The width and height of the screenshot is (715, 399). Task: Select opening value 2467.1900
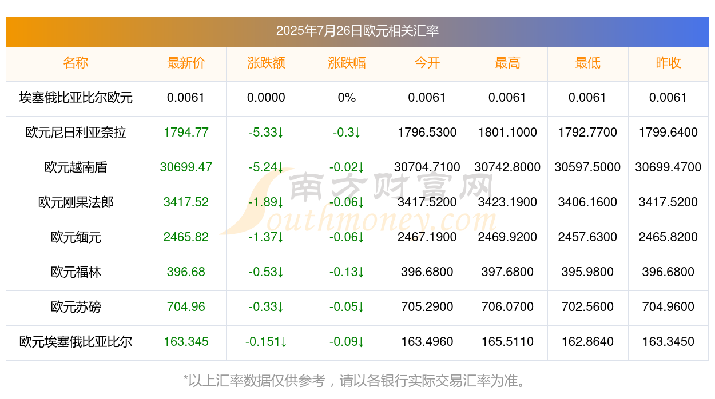[427, 237]
